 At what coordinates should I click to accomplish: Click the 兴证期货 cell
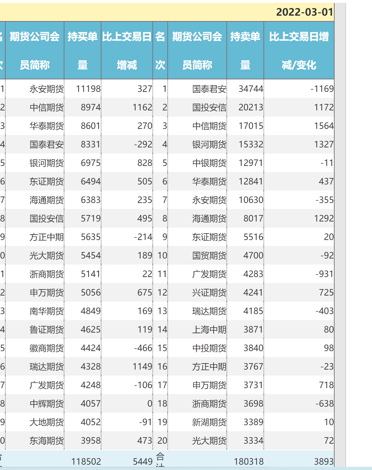point(197,292)
